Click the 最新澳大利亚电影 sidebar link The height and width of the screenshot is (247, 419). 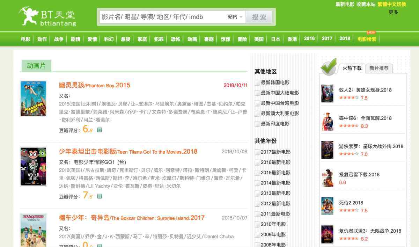coord(280,114)
